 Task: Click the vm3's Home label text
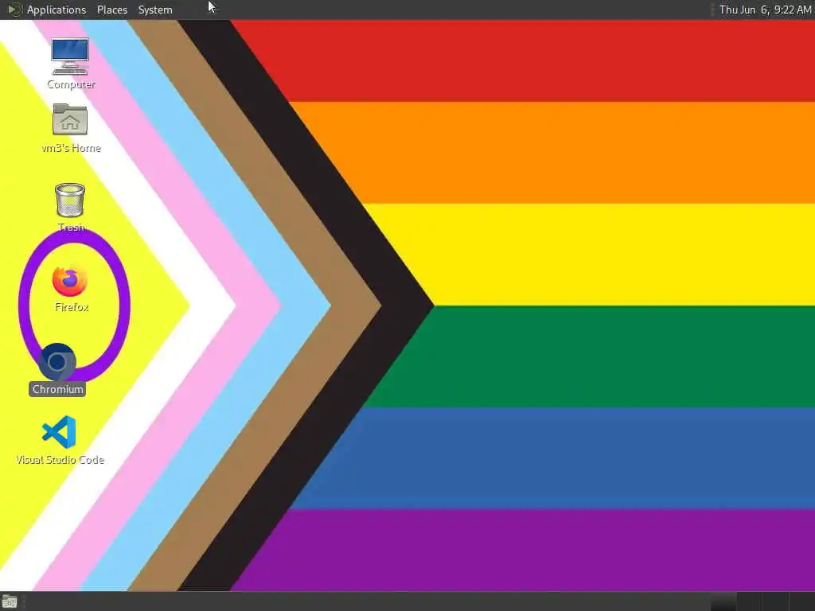pyautogui.click(x=71, y=148)
